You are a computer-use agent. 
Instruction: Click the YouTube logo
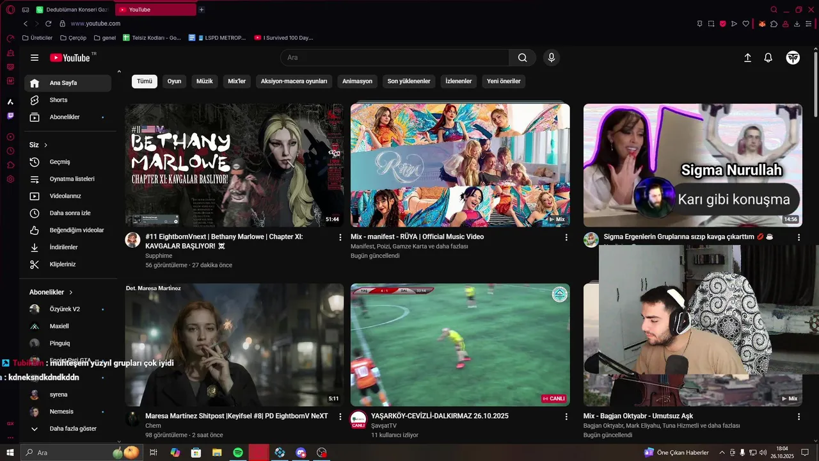(70, 58)
